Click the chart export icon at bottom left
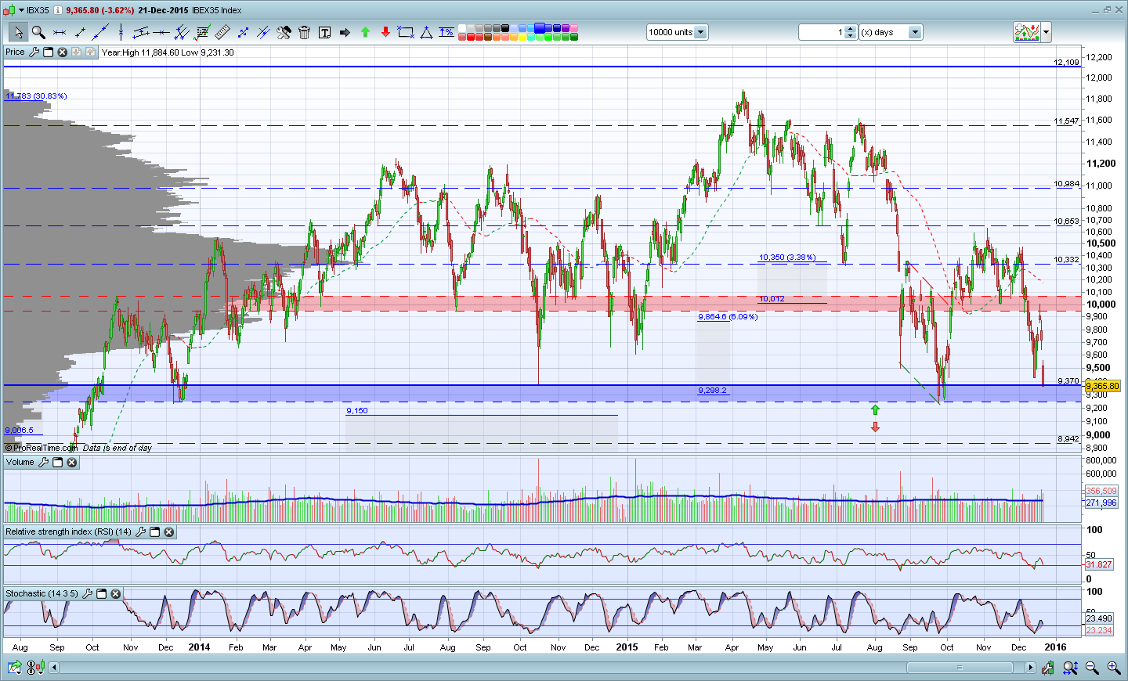1128x681 pixels. [x=14, y=668]
